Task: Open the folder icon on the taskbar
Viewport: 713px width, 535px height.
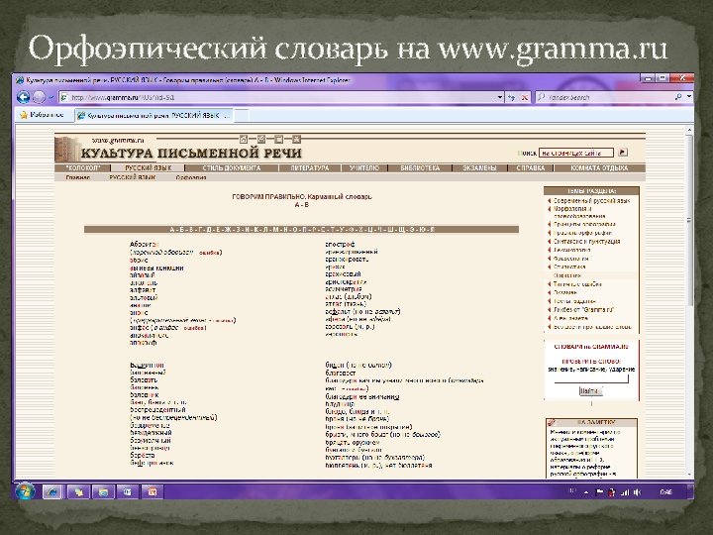Action: (x=103, y=491)
